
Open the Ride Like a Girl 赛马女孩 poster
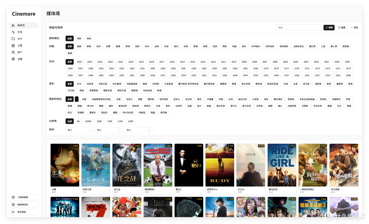point(282,165)
